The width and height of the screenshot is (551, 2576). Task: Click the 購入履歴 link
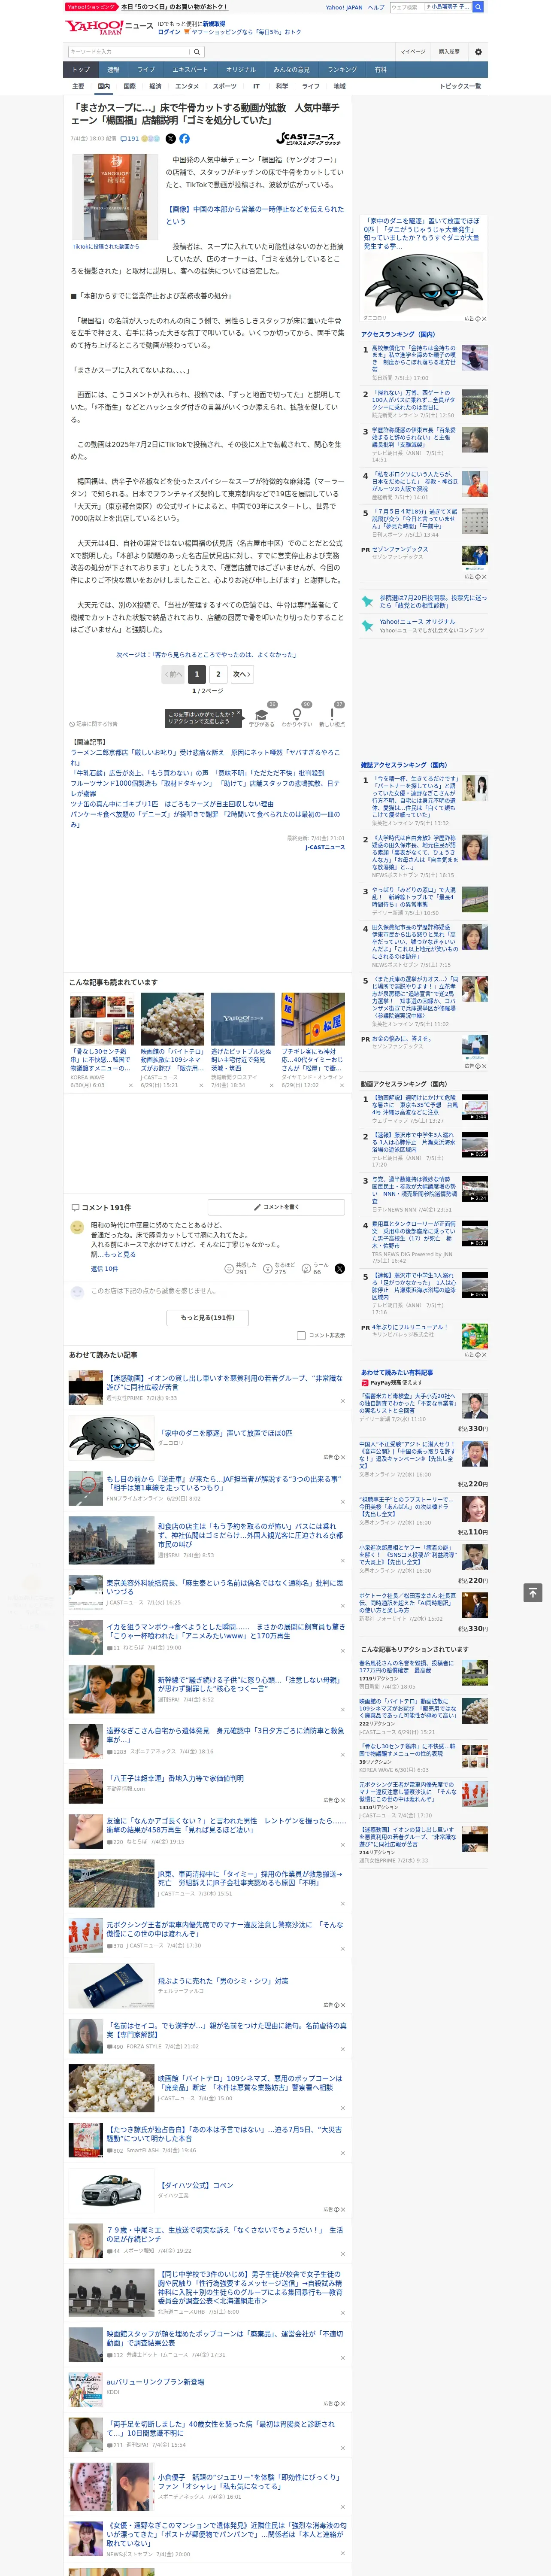[x=449, y=52]
